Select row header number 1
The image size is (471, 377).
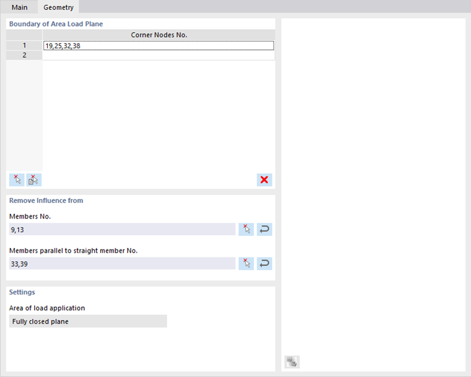tap(24, 46)
